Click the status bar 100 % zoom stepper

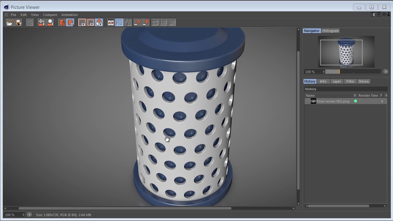(23, 215)
